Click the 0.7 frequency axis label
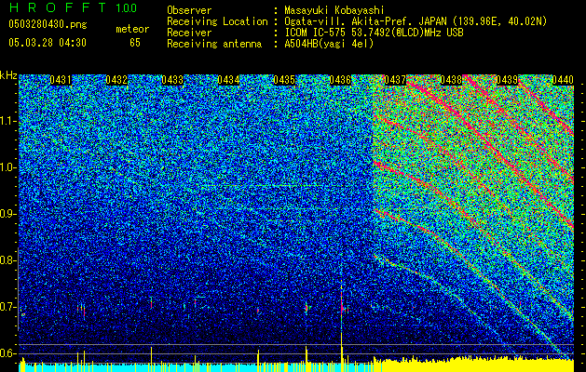The height and width of the screenshot is (372, 586). (7, 307)
